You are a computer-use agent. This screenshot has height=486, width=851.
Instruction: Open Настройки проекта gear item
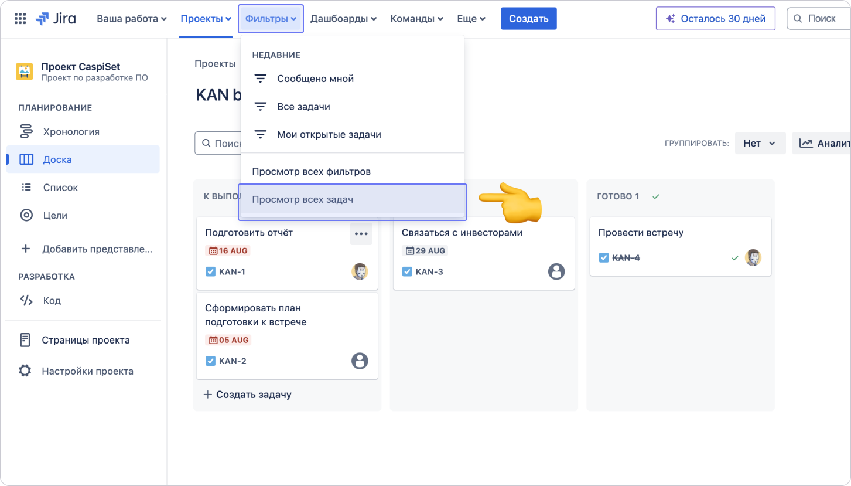point(87,371)
